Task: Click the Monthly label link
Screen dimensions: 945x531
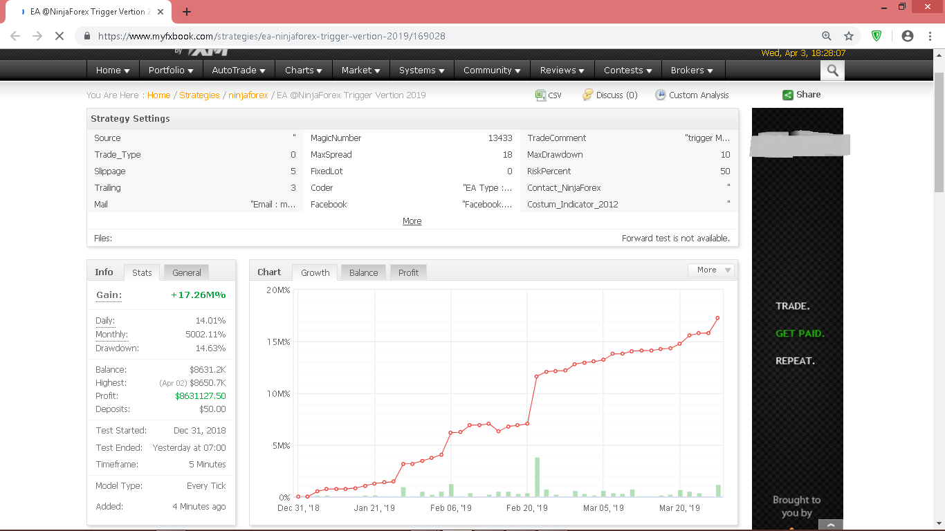Action: coord(111,335)
